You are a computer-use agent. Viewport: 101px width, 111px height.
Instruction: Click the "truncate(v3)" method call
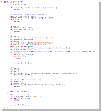[29, 40]
